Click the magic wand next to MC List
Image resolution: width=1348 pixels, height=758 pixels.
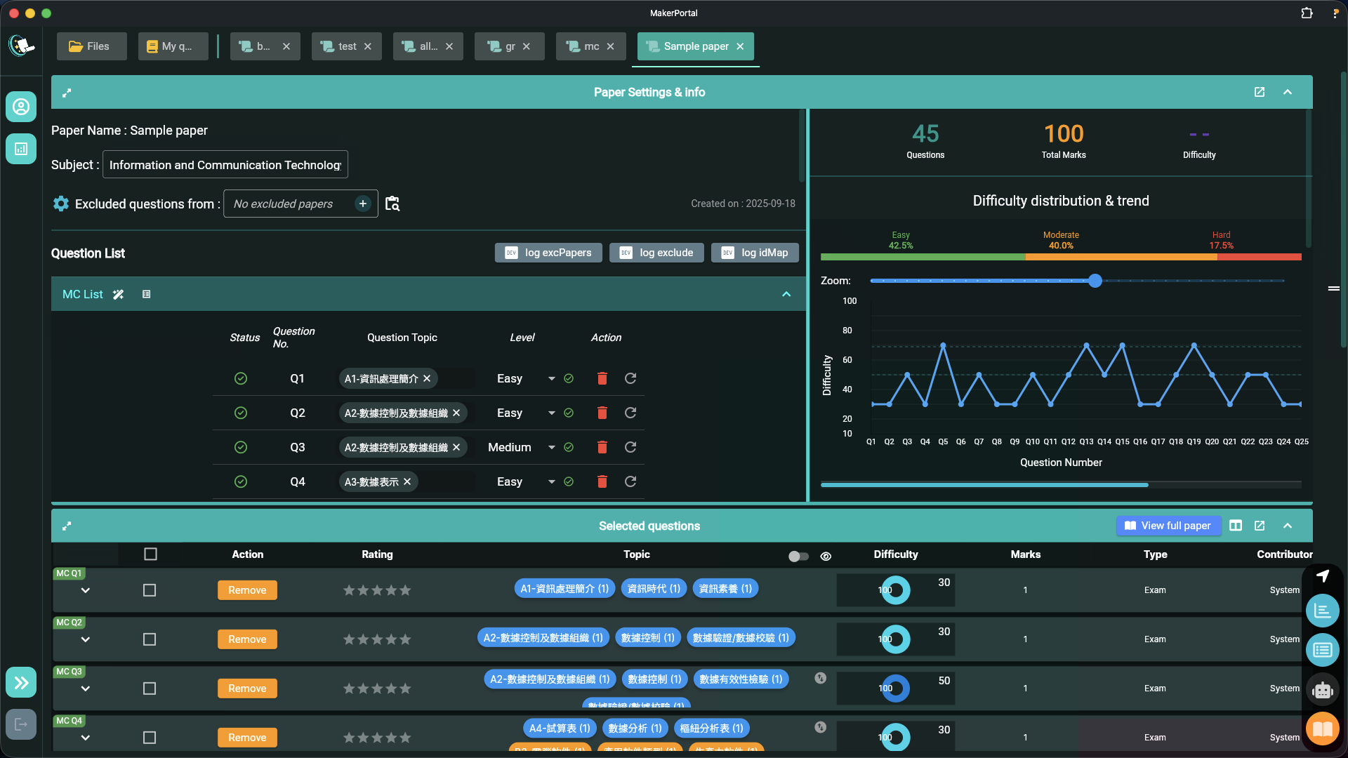pos(118,295)
